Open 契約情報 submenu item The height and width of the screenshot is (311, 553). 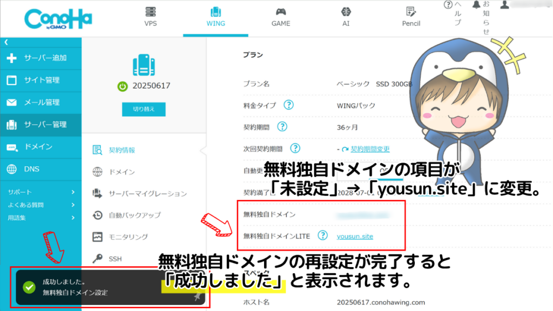tap(122, 150)
